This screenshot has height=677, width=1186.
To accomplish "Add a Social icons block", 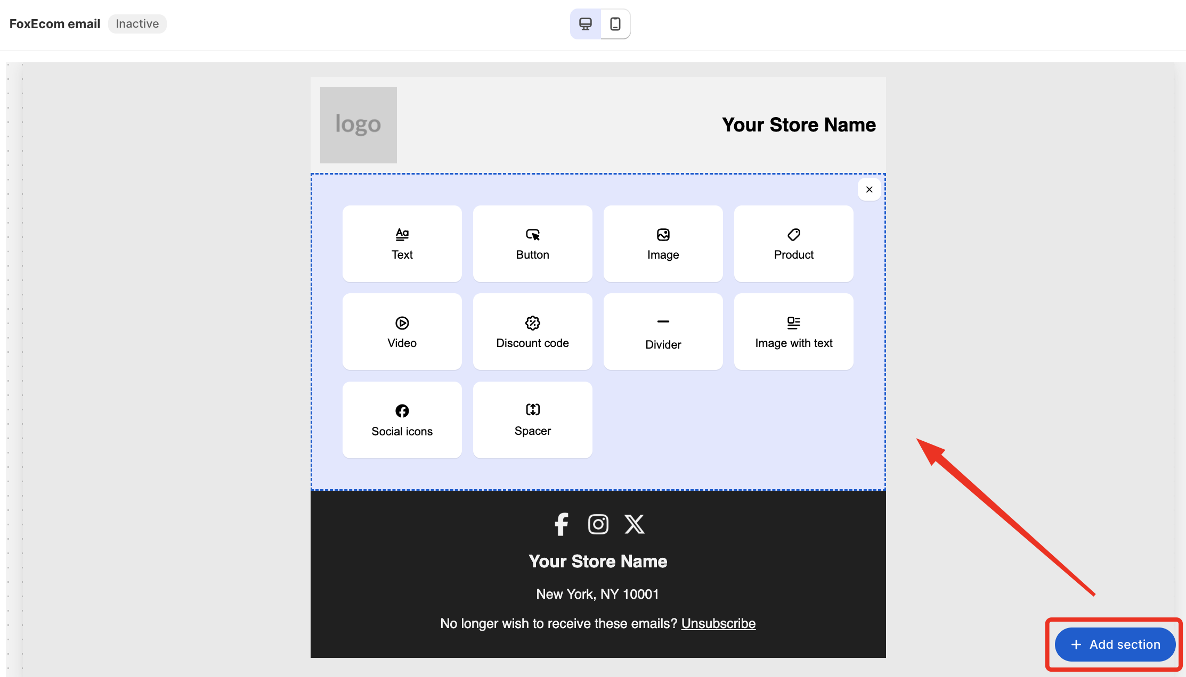I will (402, 420).
